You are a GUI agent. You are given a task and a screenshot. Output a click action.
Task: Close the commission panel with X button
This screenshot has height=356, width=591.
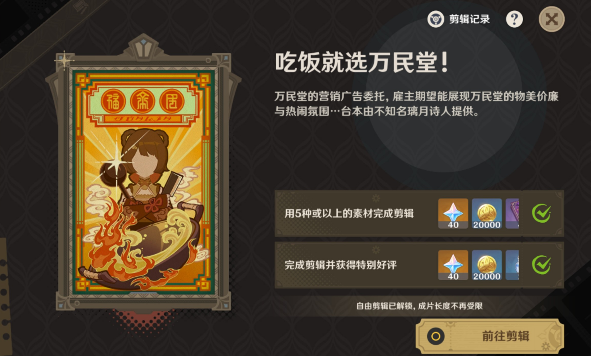[x=552, y=19]
